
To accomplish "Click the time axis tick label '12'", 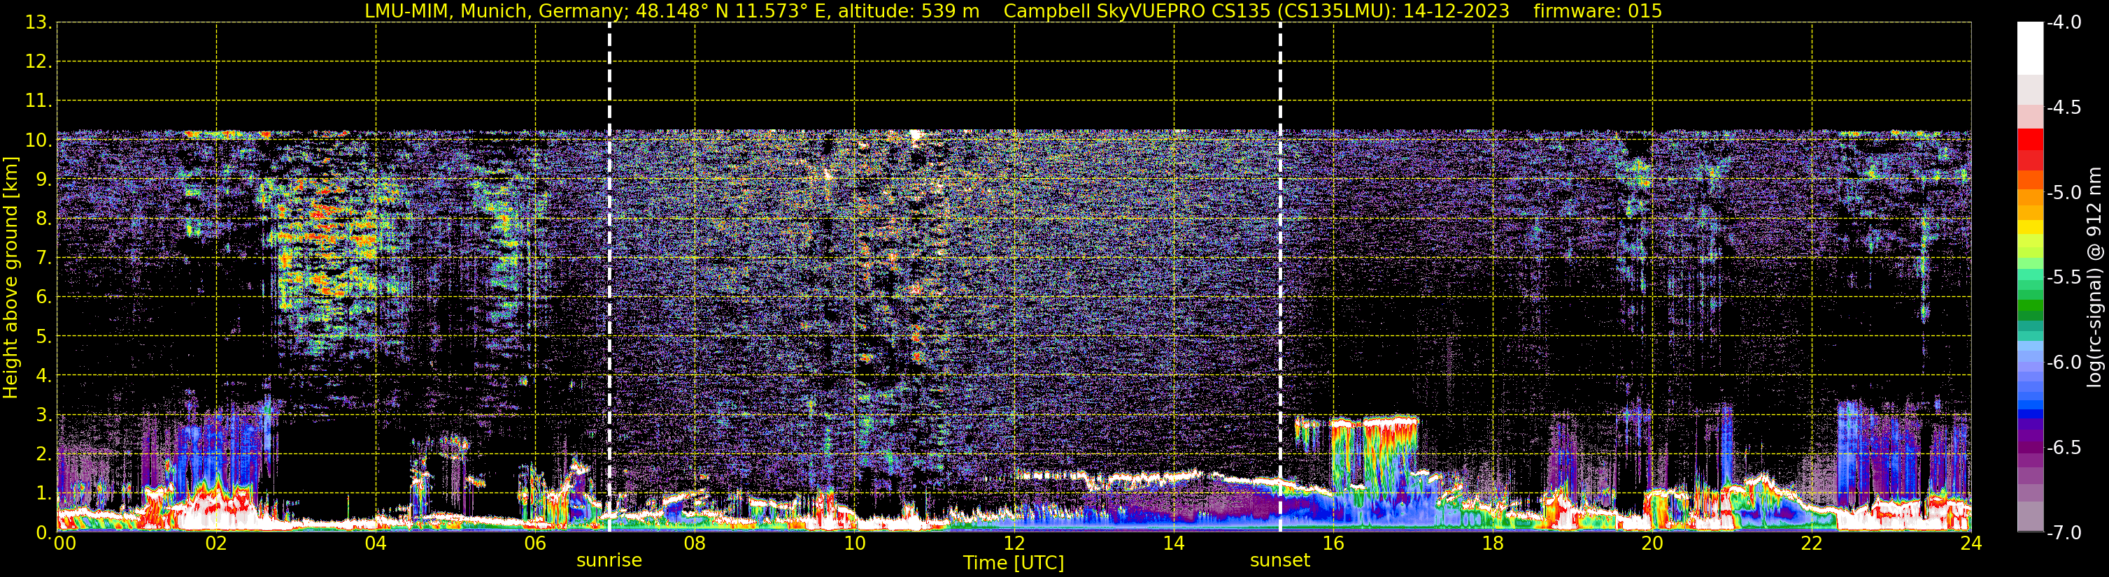I will [1014, 544].
